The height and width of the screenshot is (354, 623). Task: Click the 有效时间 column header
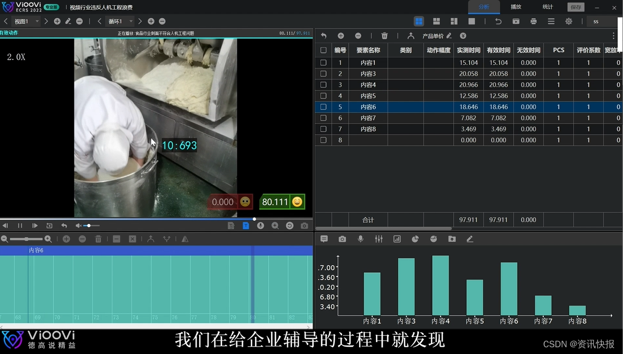(x=498, y=50)
